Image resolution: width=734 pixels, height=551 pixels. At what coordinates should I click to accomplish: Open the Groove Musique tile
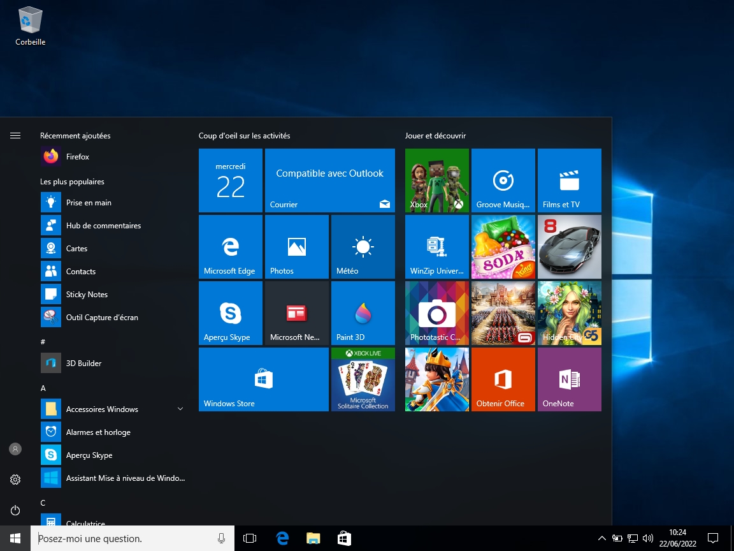click(x=503, y=180)
